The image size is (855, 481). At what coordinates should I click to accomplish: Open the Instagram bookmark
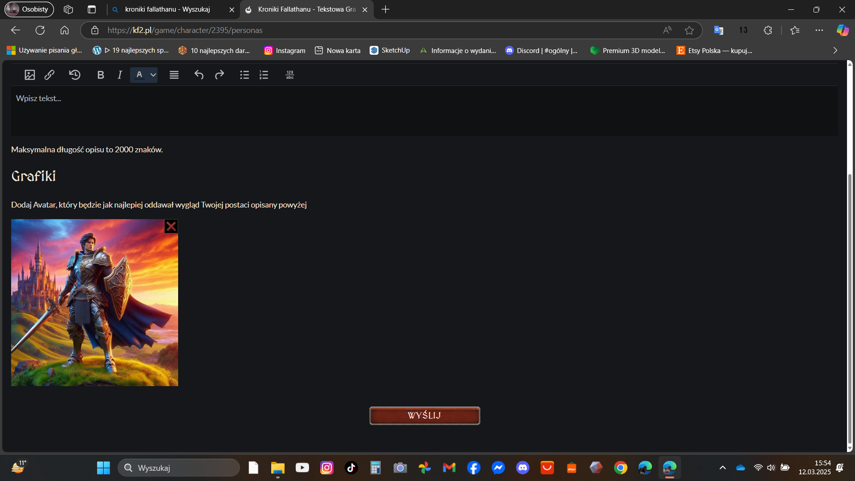pos(285,50)
